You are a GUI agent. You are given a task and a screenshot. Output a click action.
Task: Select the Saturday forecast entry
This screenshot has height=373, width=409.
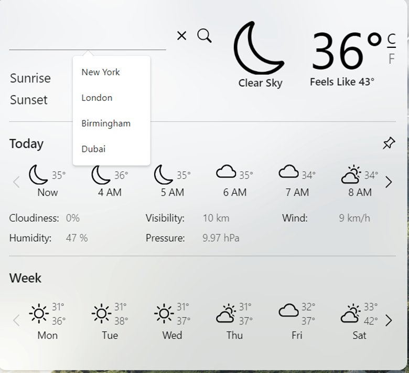tap(359, 320)
